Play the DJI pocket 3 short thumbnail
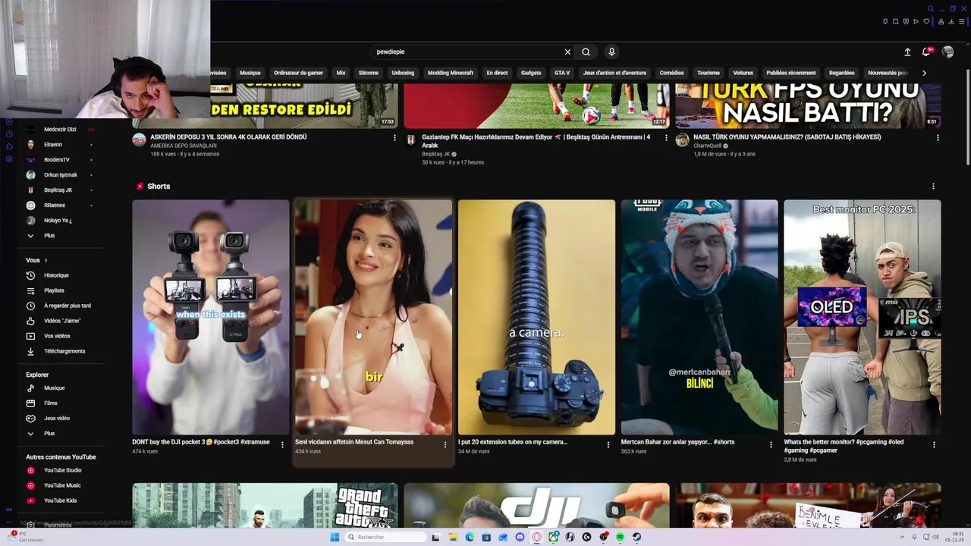Screen dimensions: 971x546 pyautogui.click(x=211, y=317)
